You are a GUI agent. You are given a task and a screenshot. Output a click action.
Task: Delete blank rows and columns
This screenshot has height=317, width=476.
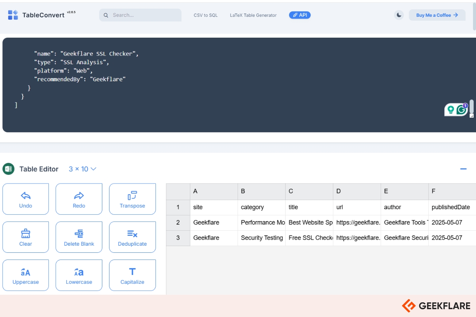(x=79, y=237)
